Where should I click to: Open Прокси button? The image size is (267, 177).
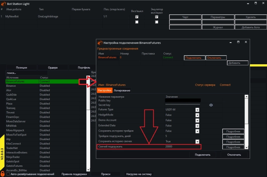click(106, 174)
